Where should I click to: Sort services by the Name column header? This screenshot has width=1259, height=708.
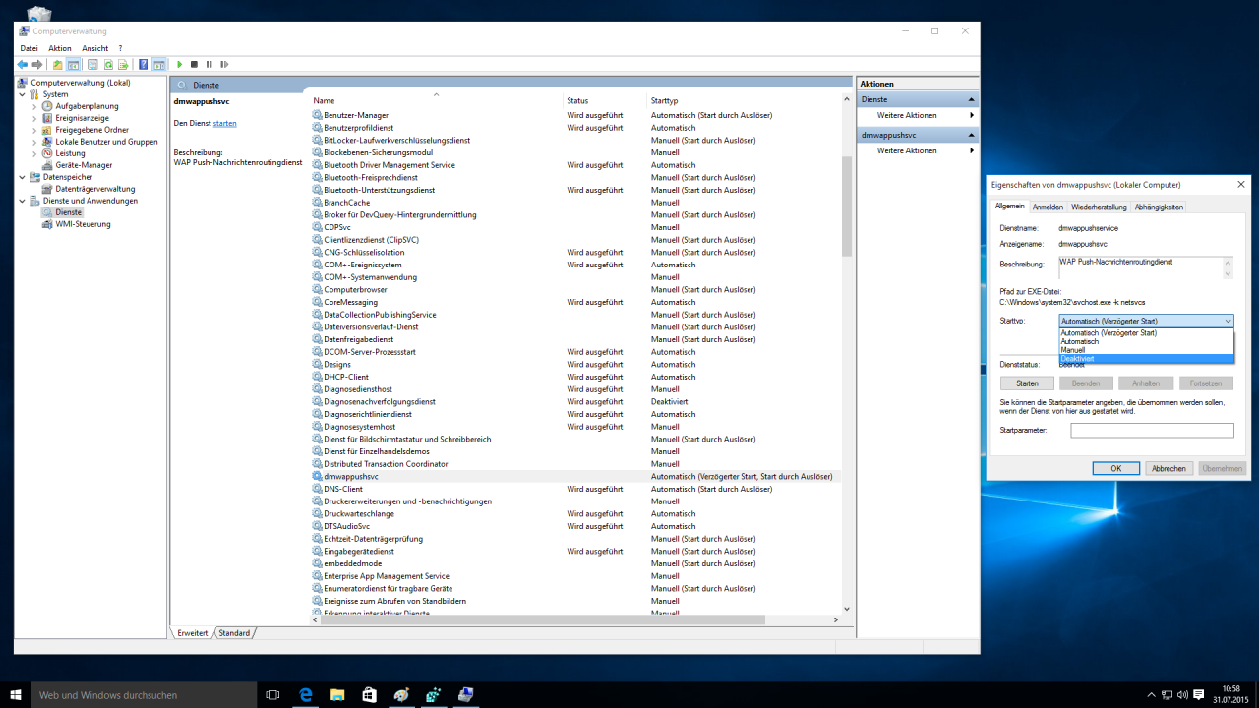pyautogui.click(x=437, y=100)
